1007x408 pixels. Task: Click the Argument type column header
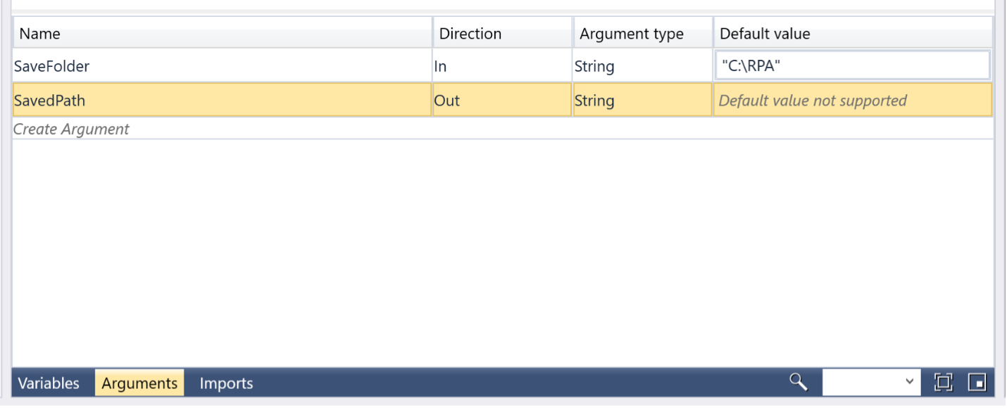[x=642, y=33]
